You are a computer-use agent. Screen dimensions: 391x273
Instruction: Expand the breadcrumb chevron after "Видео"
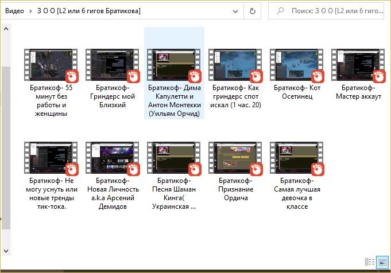pos(30,11)
